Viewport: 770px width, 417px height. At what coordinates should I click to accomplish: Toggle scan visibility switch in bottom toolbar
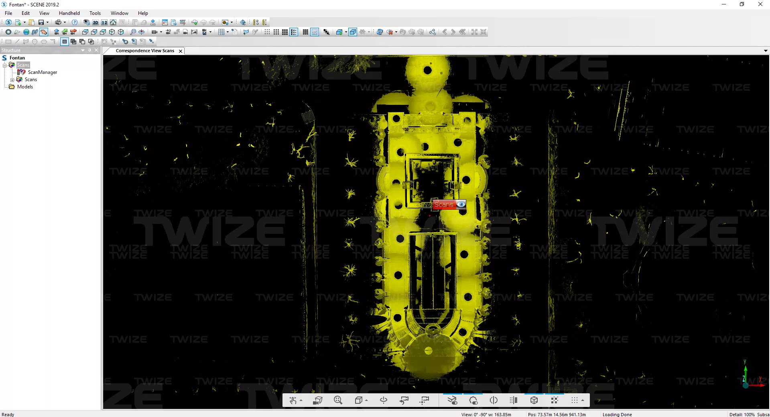click(452, 400)
